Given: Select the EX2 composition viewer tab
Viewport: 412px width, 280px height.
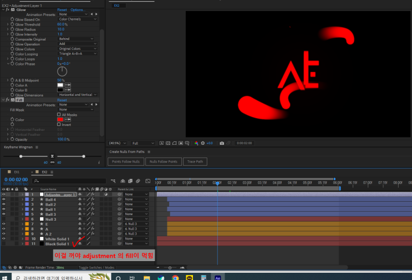Looking at the screenshot, I should [x=116, y=6].
